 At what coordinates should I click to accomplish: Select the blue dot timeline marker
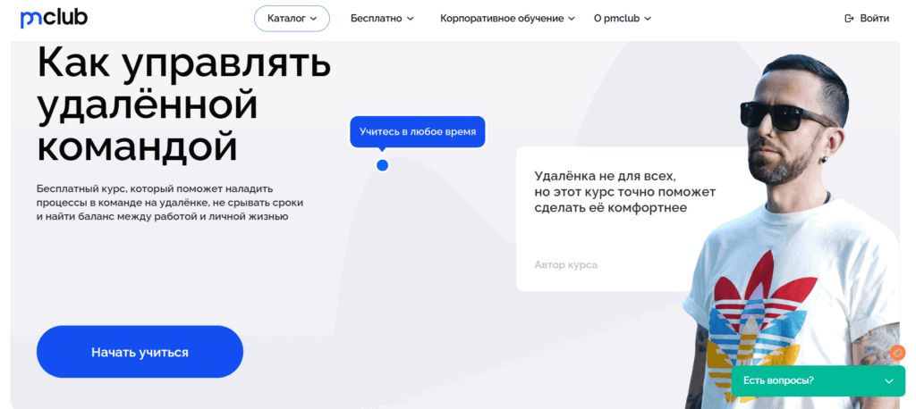click(x=383, y=165)
